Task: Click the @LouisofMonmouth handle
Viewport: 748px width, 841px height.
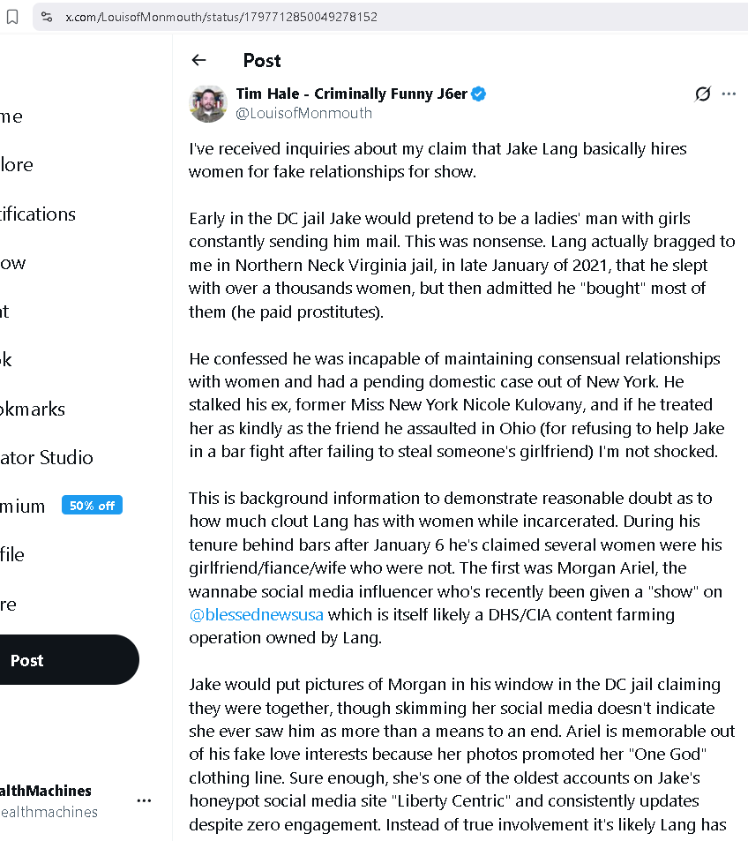Action: (303, 113)
